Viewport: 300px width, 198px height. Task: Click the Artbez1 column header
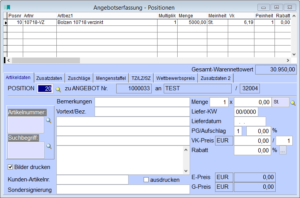[x=107, y=16]
